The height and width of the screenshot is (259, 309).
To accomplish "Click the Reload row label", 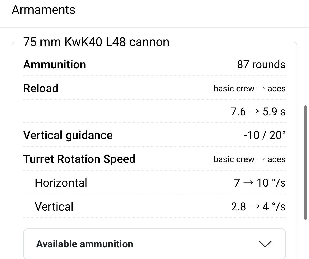I will (x=41, y=88).
